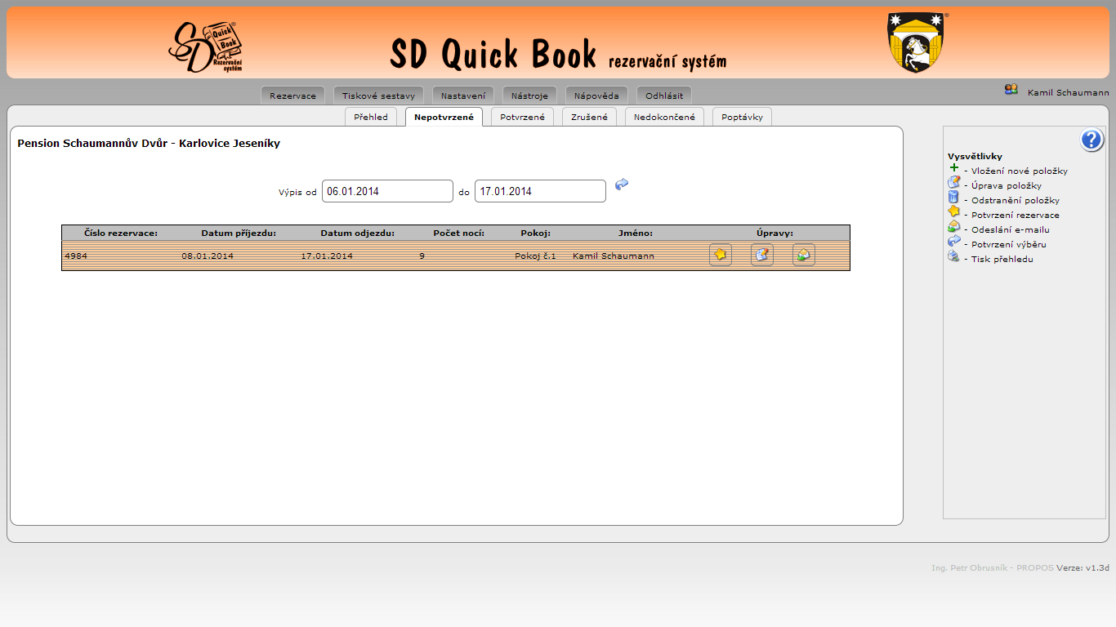Screen dimensions: 1116x627
Task: Apply the date range with the arrow icon
Action: (622, 185)
